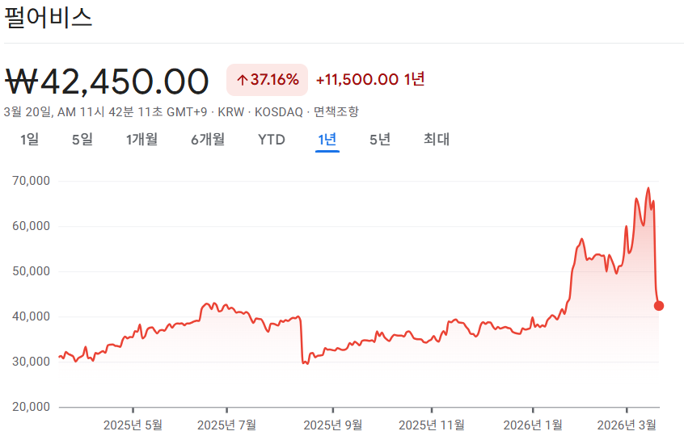Select the 1일 time range tab

[29, 140]
